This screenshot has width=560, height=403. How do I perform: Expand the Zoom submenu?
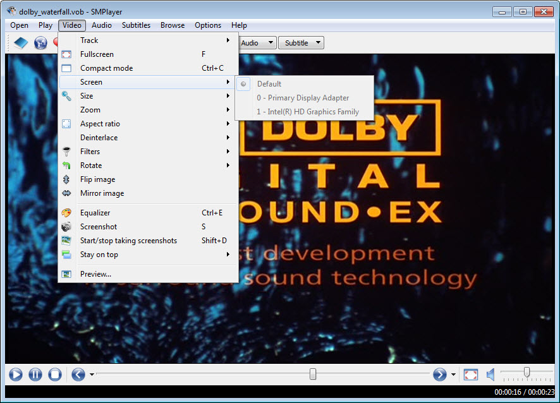point(148,110)
